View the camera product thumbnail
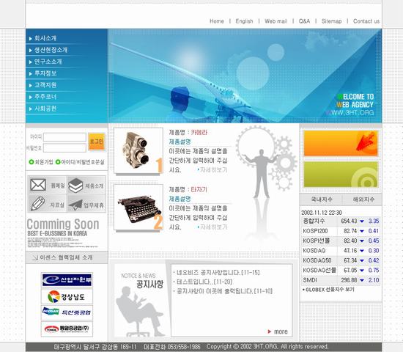Viewport: 403px width, 352px height. pos(138,151)
